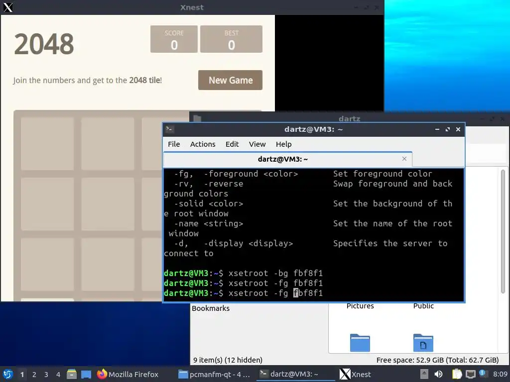Switch to virtual desktop 3
510x382 pixels.
tap(46, 375)
